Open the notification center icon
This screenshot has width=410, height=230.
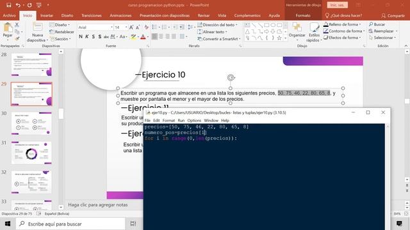[x=399, y=224]
